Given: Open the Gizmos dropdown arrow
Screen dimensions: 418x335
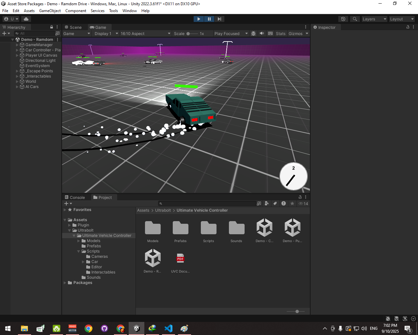Looking at the screenshot, I should coord(307,33).
